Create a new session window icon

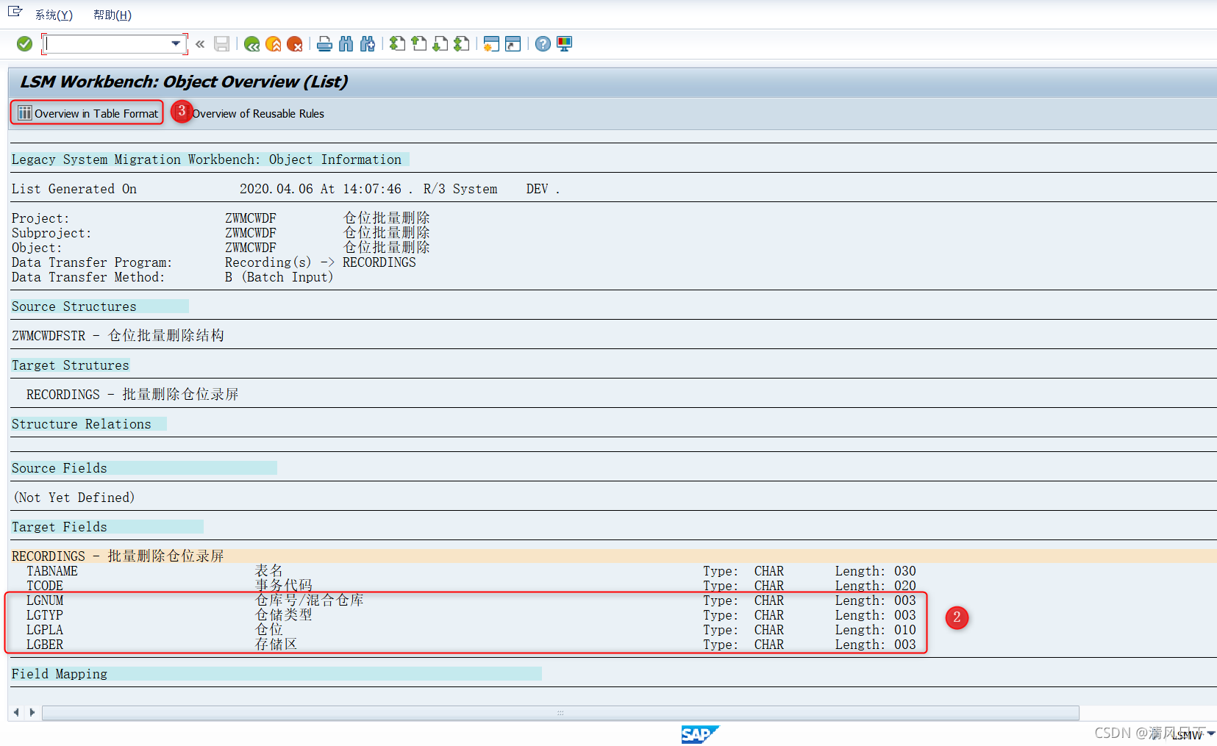(x=491, y=44)
